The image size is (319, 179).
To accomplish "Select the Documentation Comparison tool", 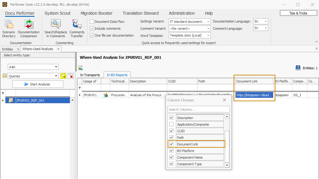I will [29, 28].
